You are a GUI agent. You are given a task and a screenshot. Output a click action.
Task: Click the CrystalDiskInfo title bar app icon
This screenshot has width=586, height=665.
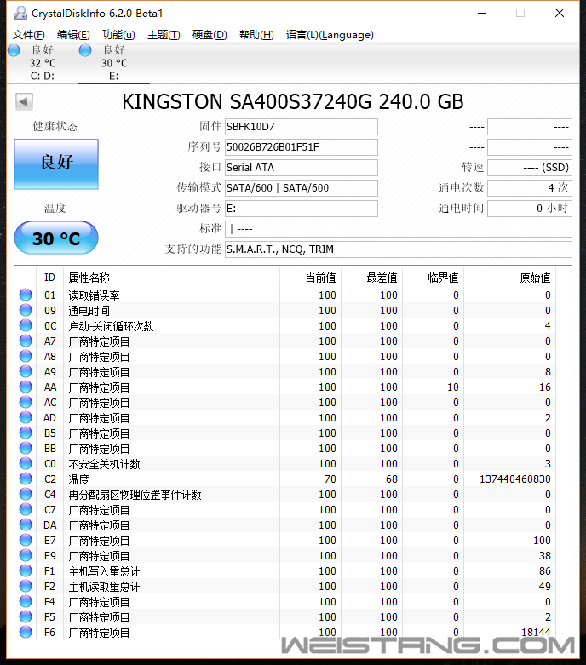(20, 13)
